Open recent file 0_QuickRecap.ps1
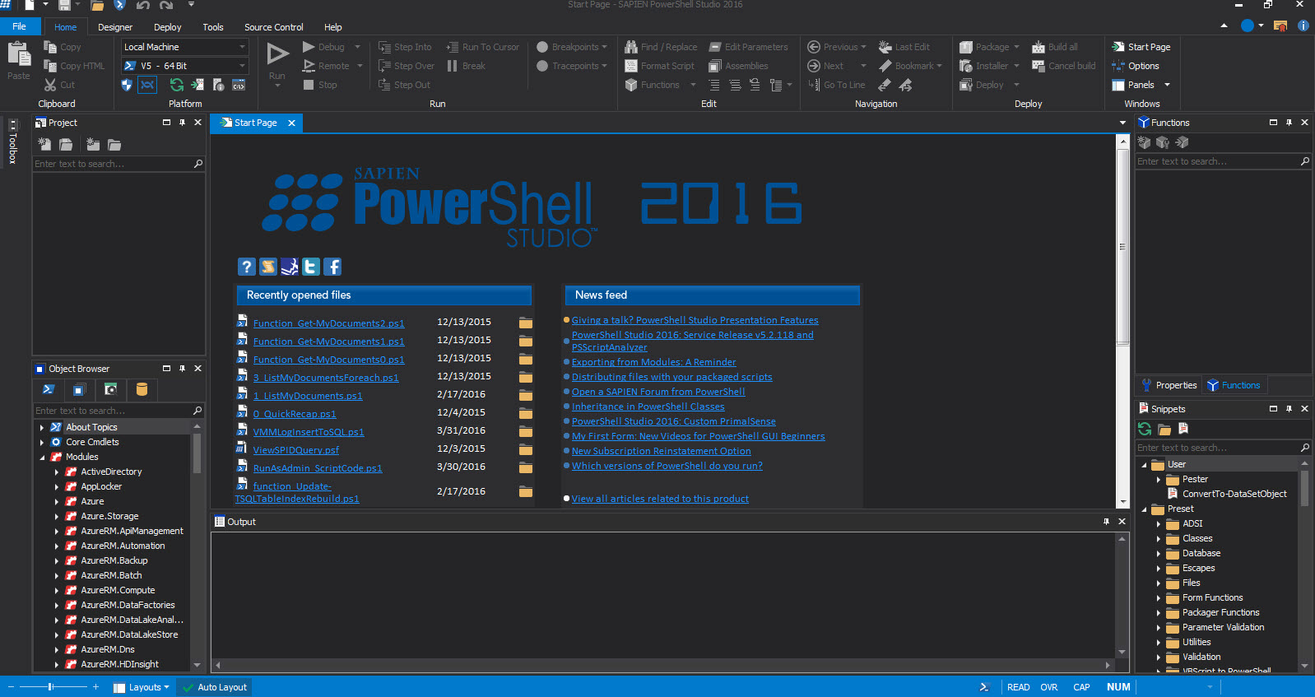The width and height of the screenshot is (1315, 697). (295, 414)
